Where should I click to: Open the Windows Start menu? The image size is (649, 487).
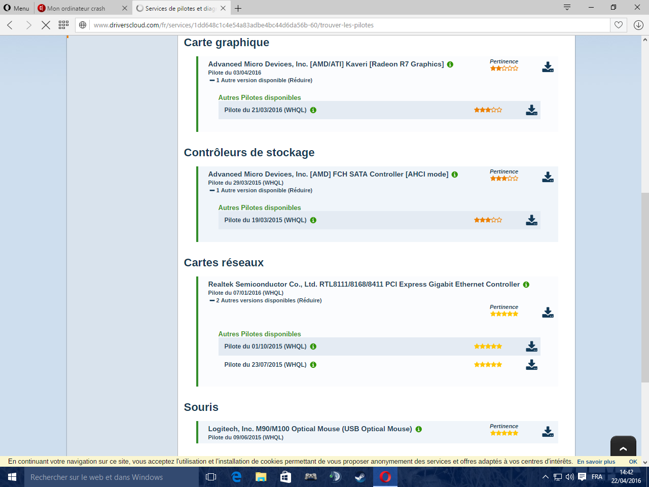point(12,477)
